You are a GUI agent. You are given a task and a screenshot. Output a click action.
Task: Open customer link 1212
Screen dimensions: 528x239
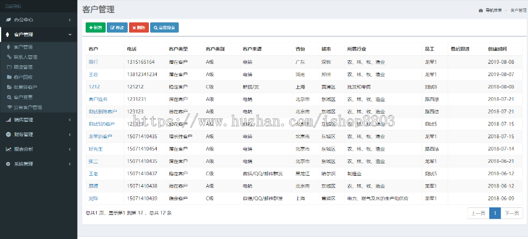[94, 87]
